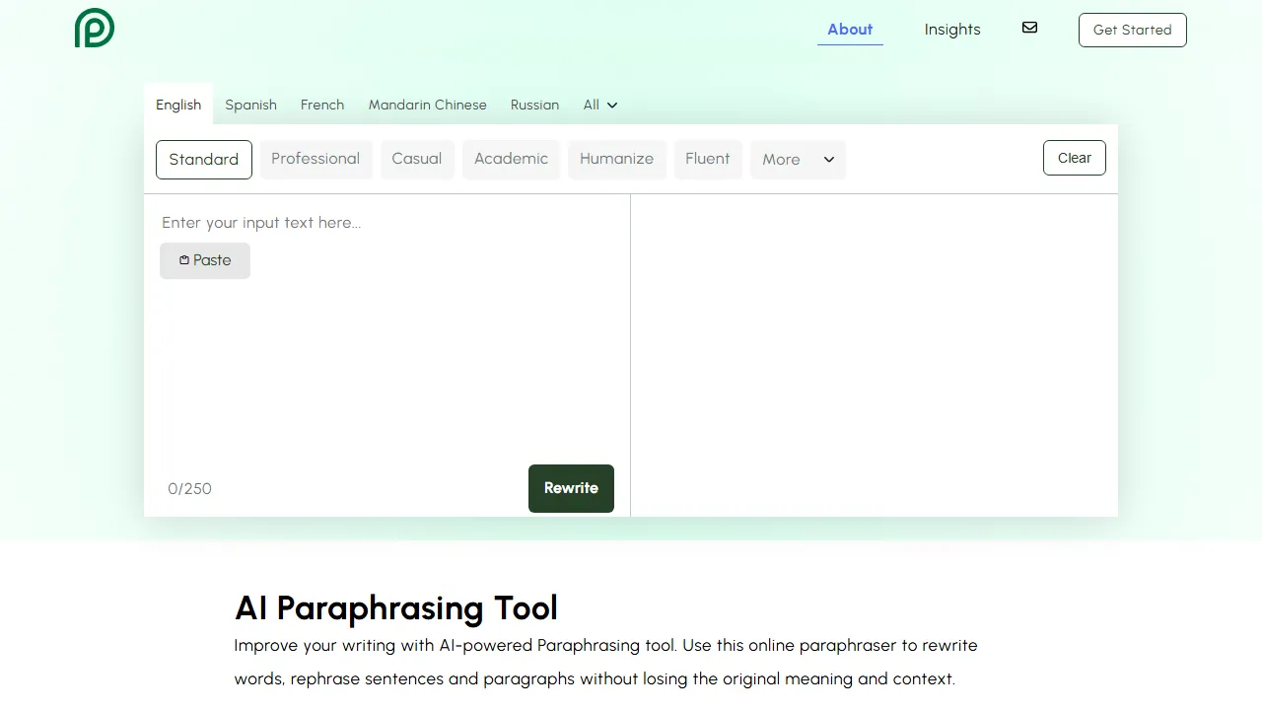Click the Paraphraser logo icon

click(x=94, y=29)
